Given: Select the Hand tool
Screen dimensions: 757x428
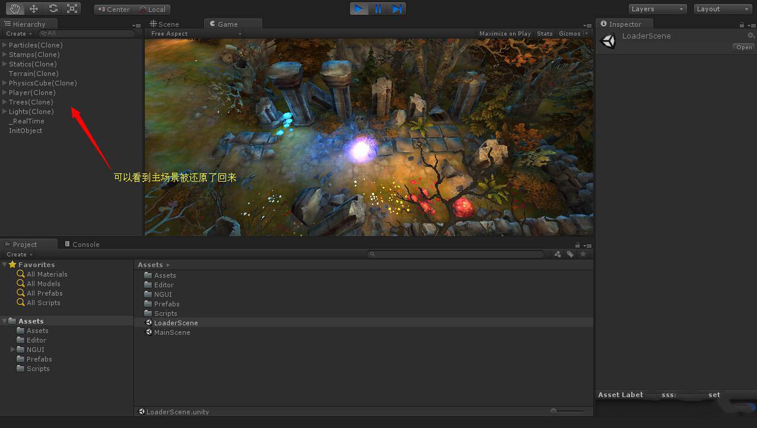Looking at the screenshot, I should (x=15, y=8).
